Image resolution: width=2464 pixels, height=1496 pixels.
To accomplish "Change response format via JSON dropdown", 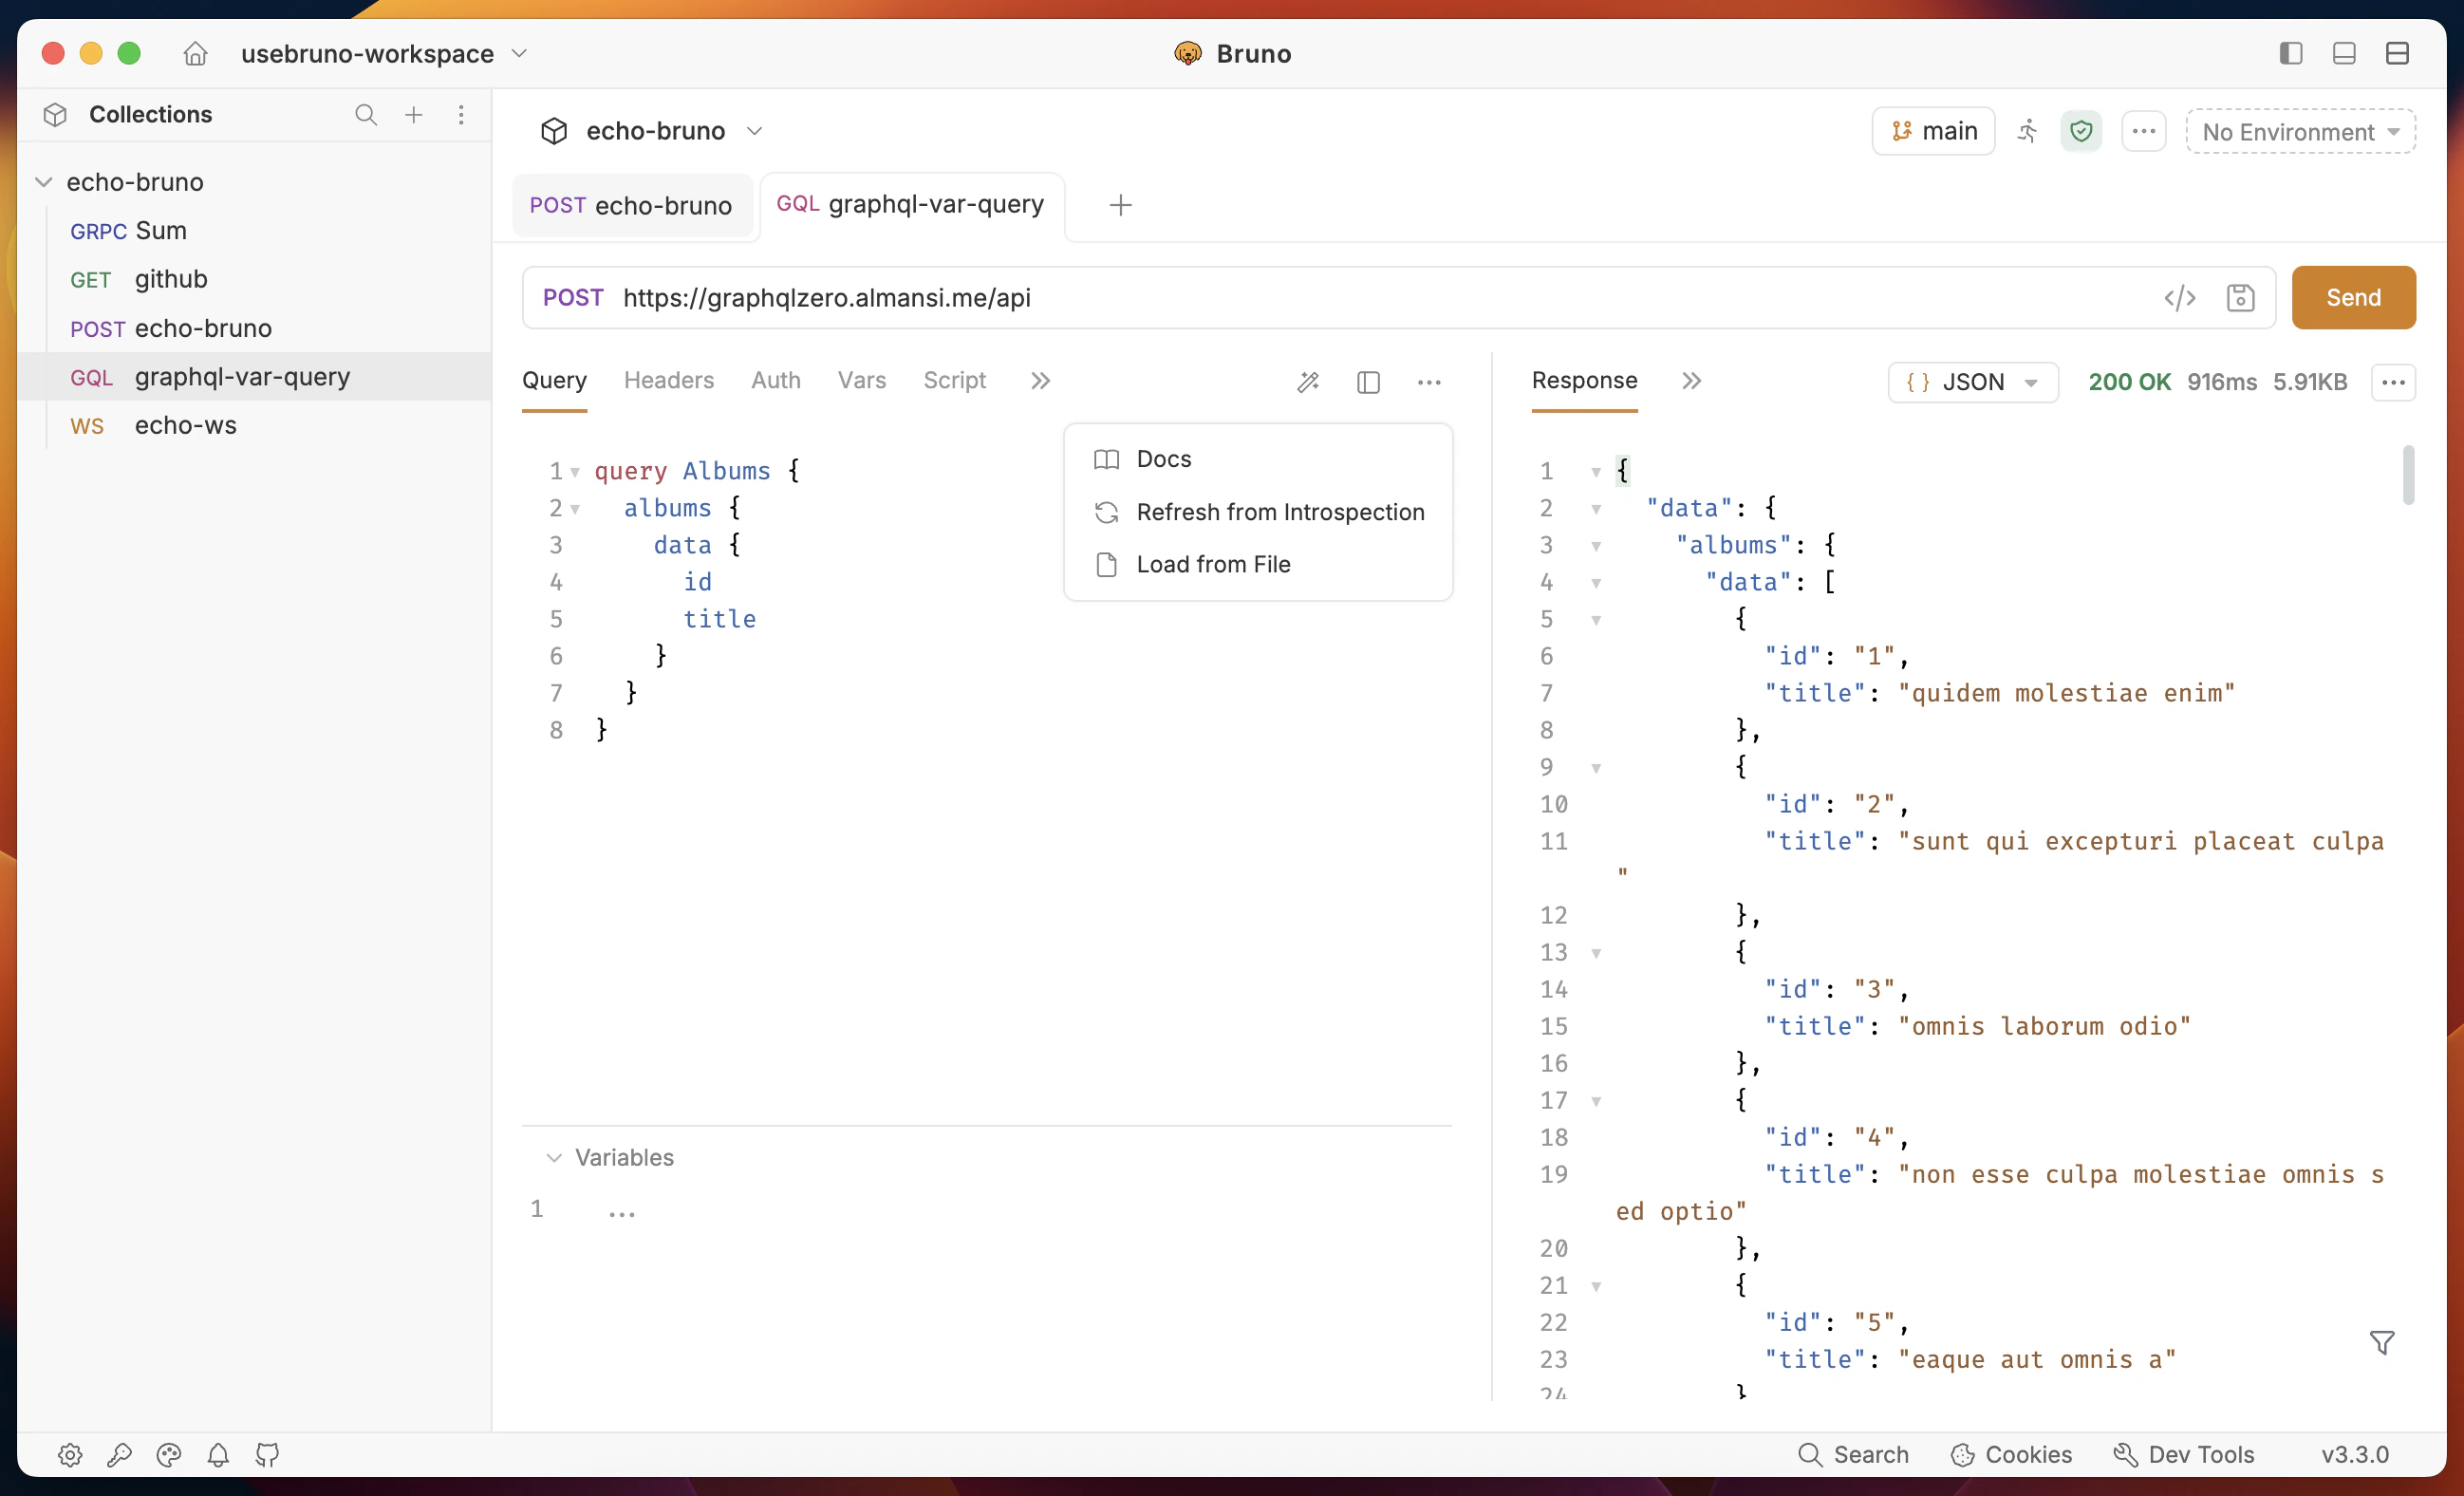I will coord(1971,382).
